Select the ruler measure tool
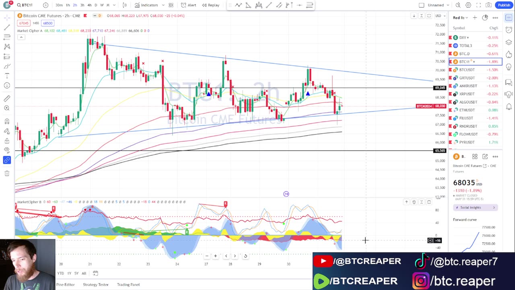 coord(7,99)
